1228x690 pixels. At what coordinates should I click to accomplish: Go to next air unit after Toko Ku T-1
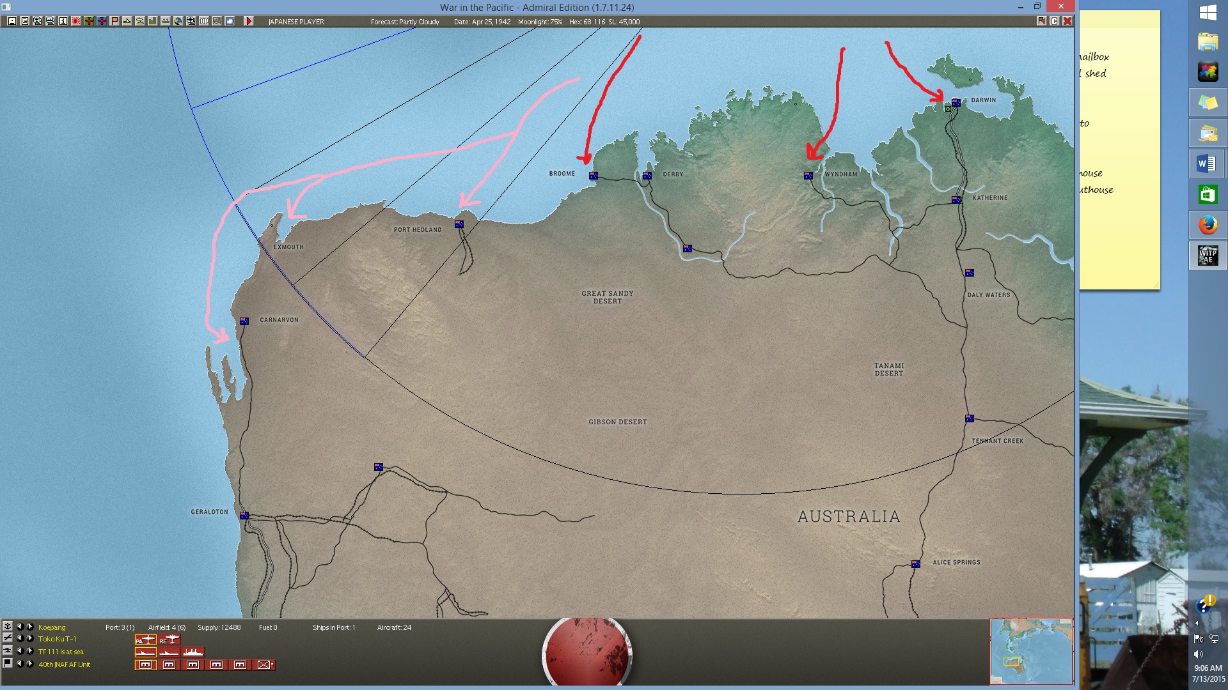pyautogui.click(x=29, y=638)
